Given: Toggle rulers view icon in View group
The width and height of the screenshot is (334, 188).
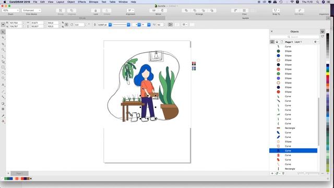Looking at the screenshot, I should (235, 10).
